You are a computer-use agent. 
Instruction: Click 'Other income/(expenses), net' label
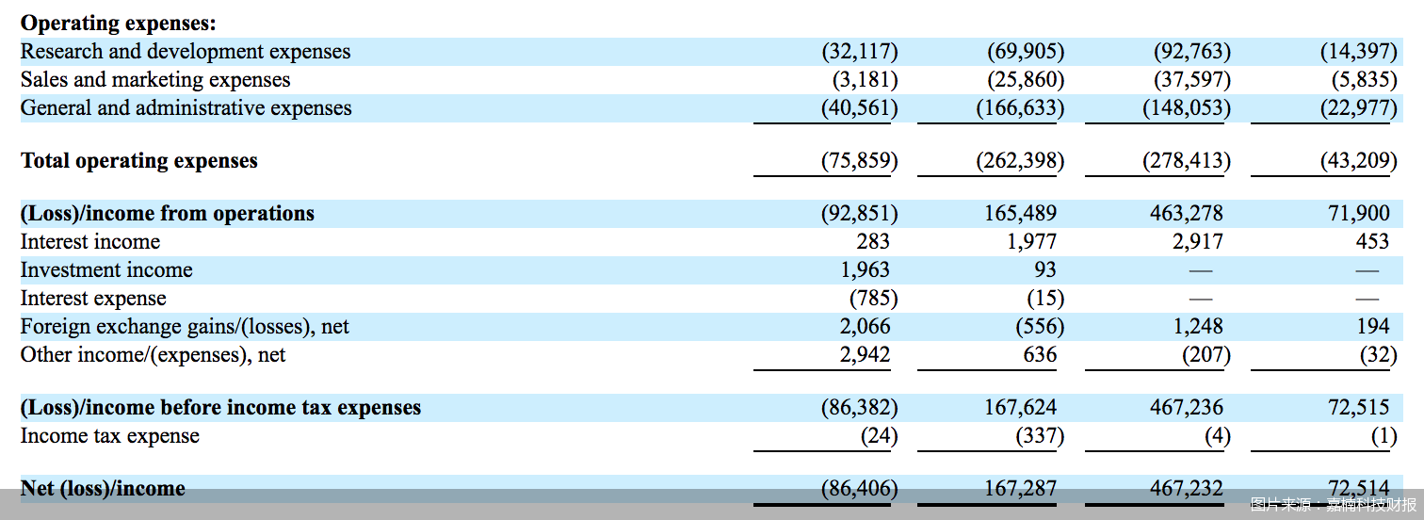153,355
